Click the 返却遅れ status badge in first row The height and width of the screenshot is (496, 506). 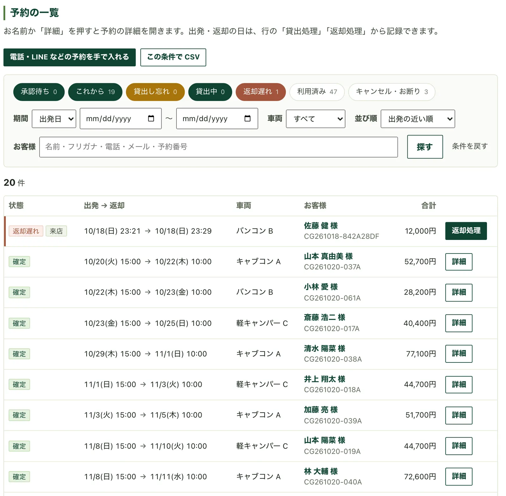(x=26, y=231)
